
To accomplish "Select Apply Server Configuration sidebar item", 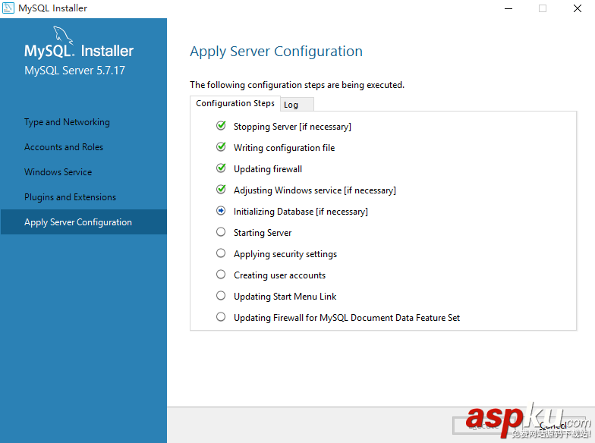I will point(78,222).
